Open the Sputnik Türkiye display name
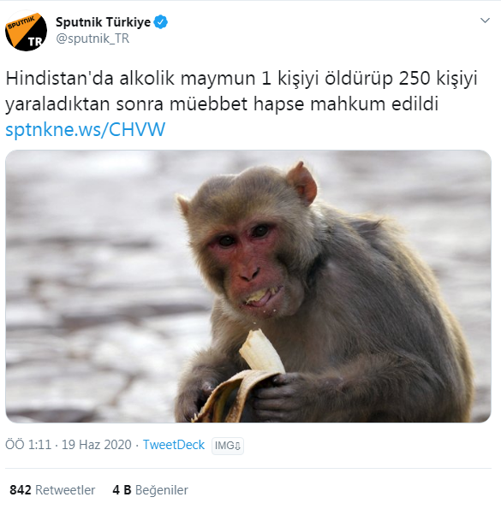Image resolution: width=501 pixels, height=509 pixels. 103,22
